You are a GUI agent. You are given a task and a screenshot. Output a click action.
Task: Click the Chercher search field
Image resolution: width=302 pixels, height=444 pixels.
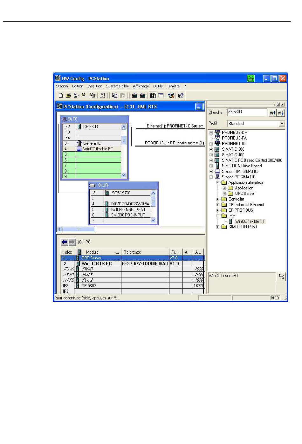[247, 113]
